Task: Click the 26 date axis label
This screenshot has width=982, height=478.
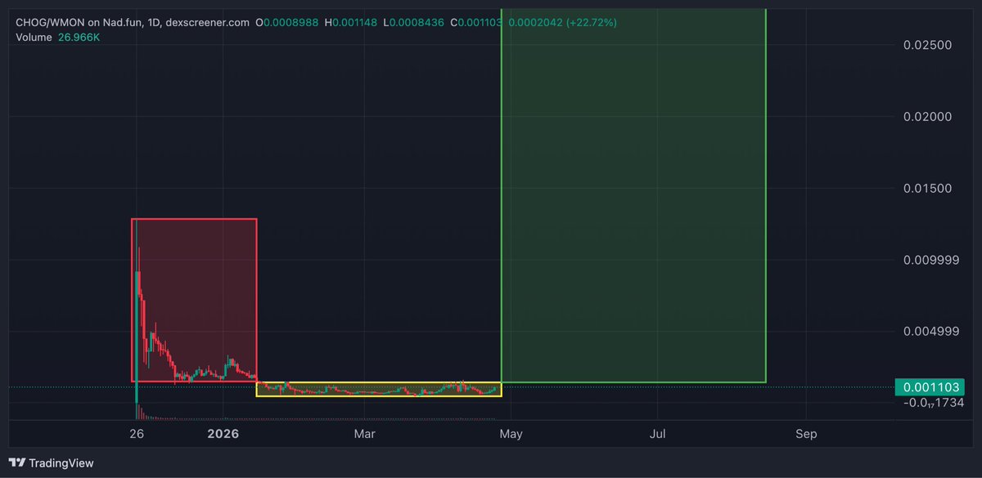Action: point(137,434)
